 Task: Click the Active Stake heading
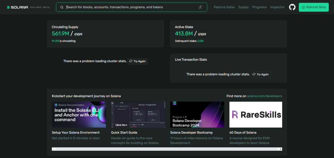pos(184,27)
